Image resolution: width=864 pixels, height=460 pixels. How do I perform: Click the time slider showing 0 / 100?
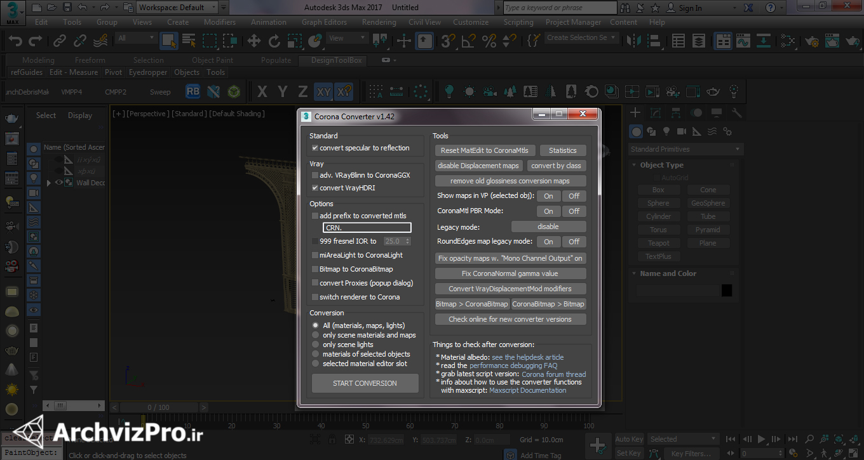tap(159, 407)
